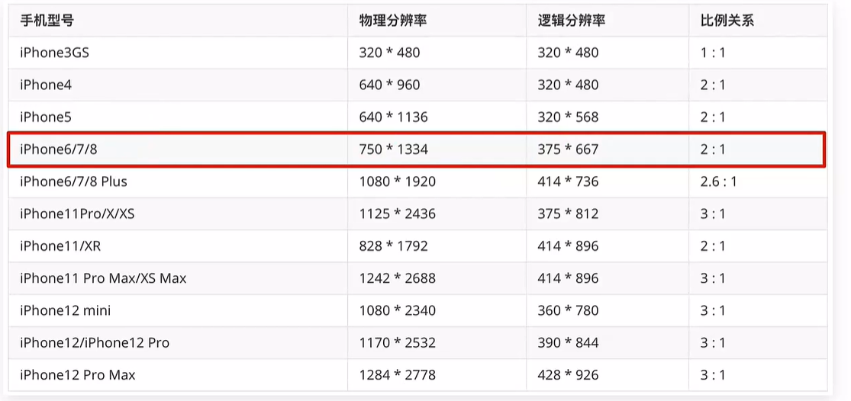Click the 428 * 926 logical resolution
Image resolution: width=851 pixels, height=401 pixels.
(568, 374)
